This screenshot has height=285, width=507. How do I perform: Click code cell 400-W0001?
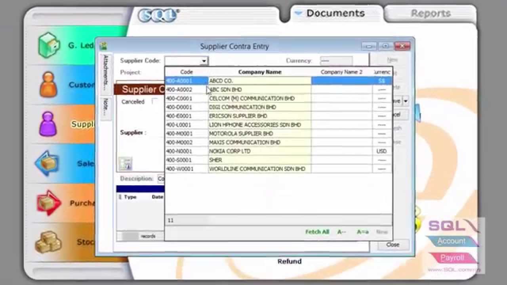coord(187,169)
